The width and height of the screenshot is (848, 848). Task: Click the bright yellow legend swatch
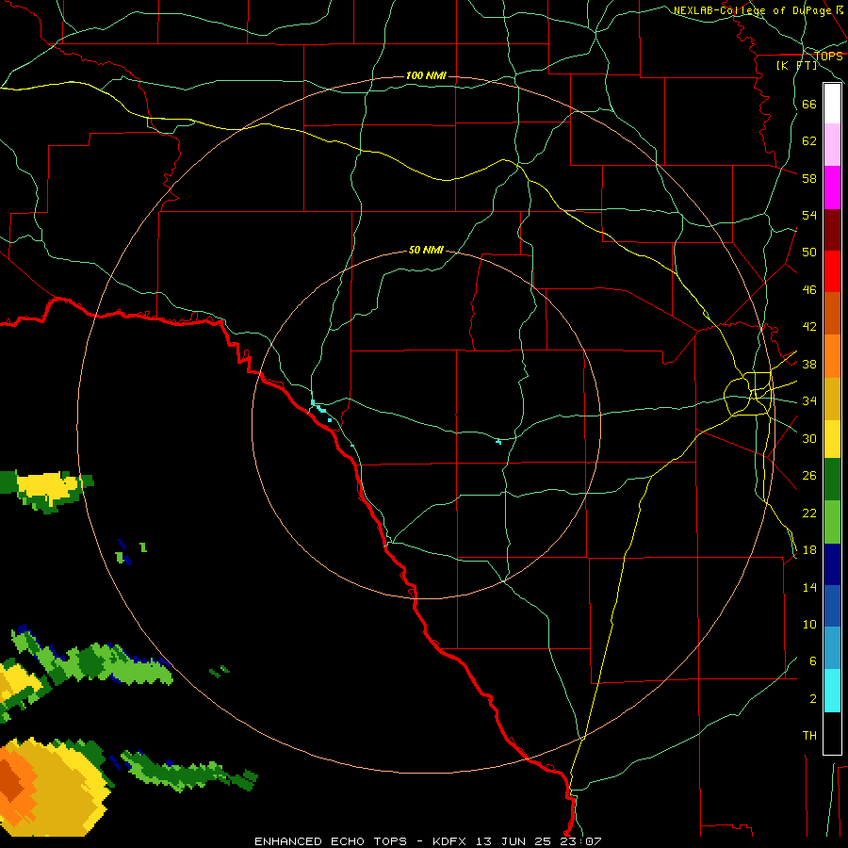[832, 439]
